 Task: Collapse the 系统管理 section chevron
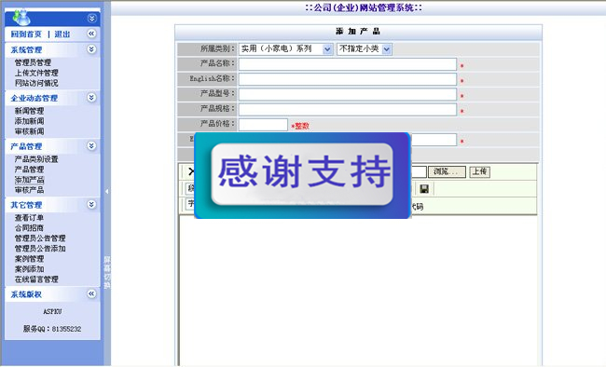[91, 49]
